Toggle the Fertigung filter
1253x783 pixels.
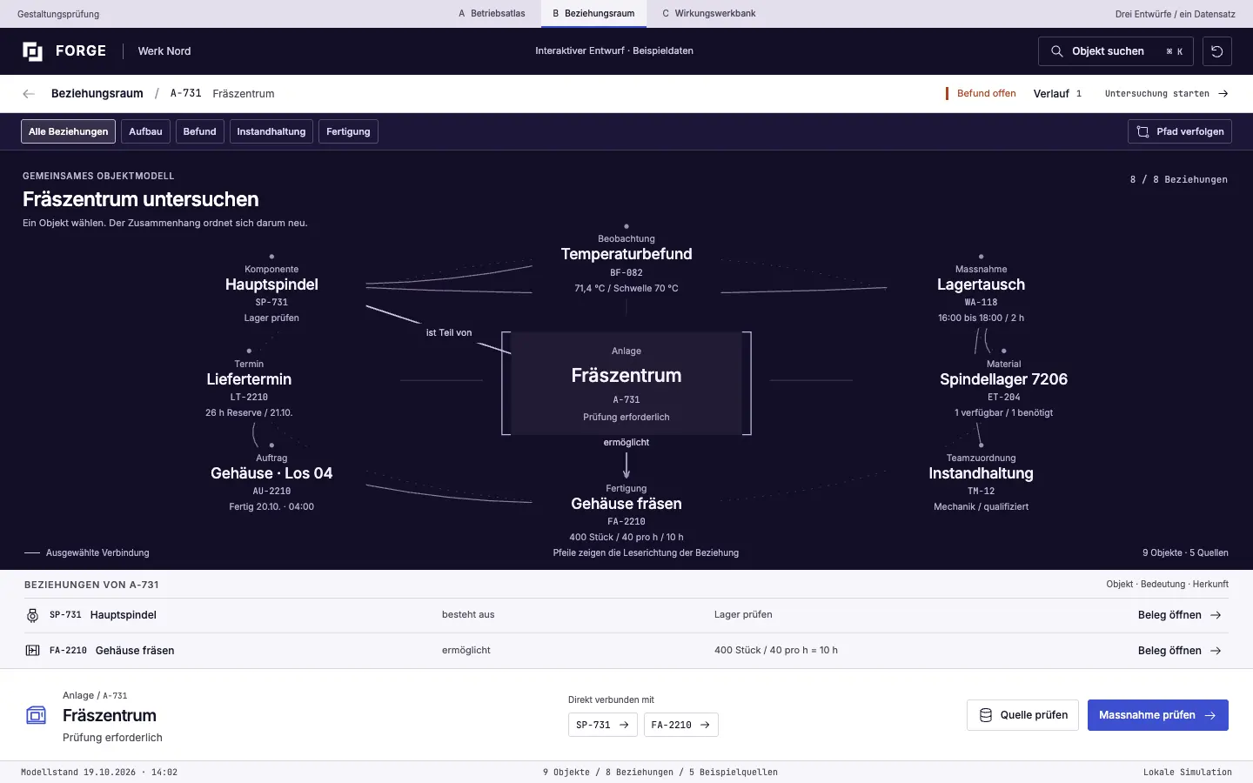[x=348, y=131]
